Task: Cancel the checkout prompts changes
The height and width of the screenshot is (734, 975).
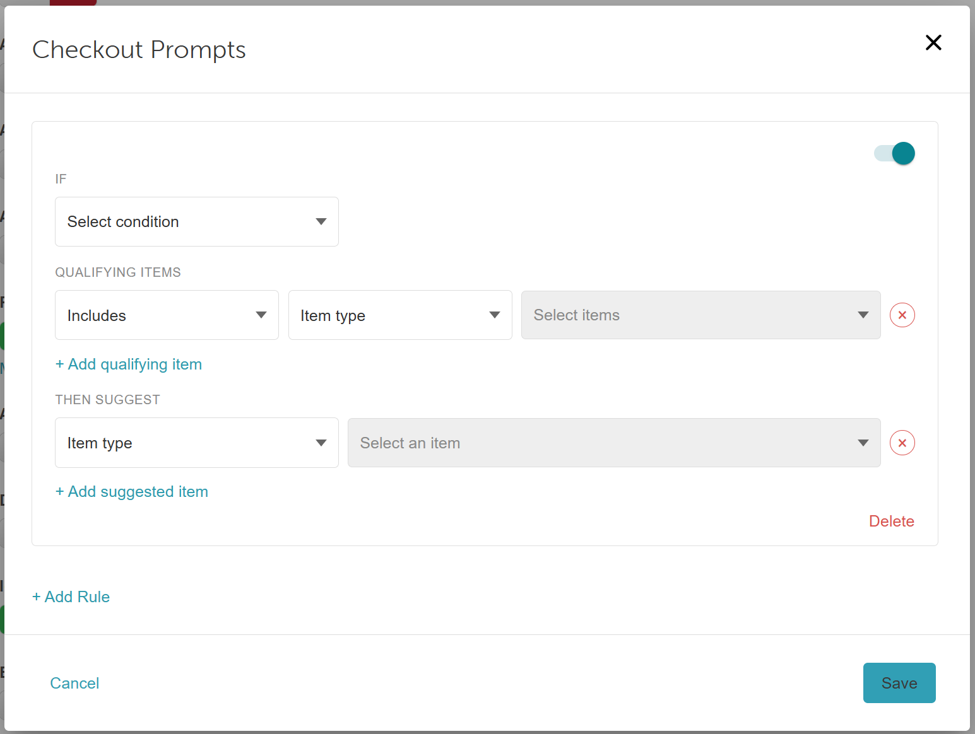Action: coord(74,683)
